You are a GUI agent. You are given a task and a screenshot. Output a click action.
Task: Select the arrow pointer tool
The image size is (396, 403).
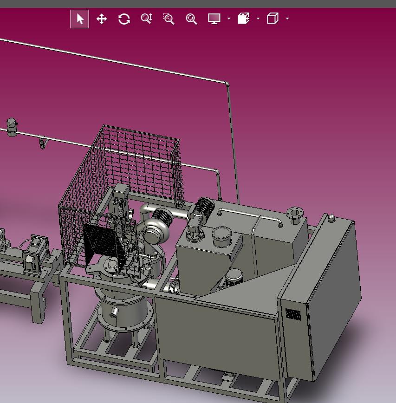[80, 19]
